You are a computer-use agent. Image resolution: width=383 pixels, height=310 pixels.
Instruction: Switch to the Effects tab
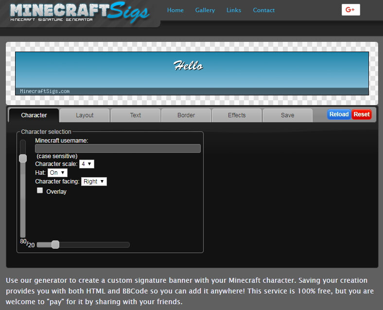(237, 115)
